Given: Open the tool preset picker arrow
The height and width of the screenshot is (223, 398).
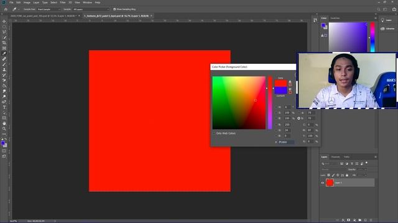Looking at the screenshot, I should point(19,9).
